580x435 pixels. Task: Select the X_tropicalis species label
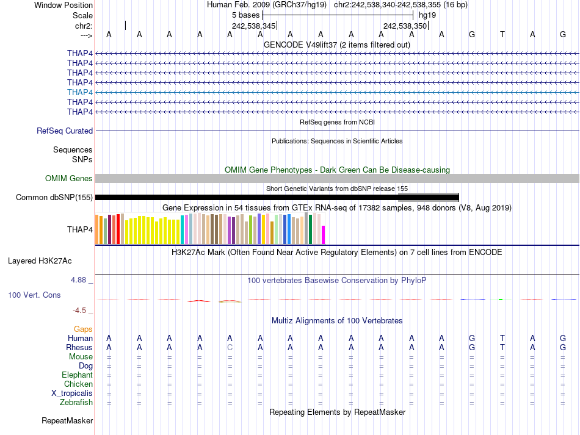72,394
